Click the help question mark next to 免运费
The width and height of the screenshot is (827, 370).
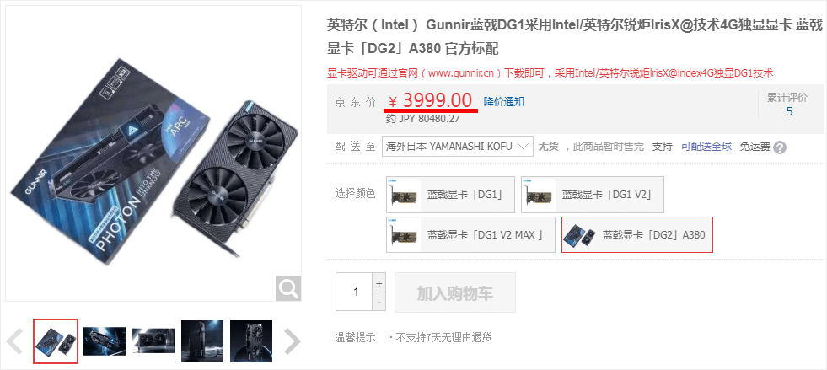click(780, 147)
